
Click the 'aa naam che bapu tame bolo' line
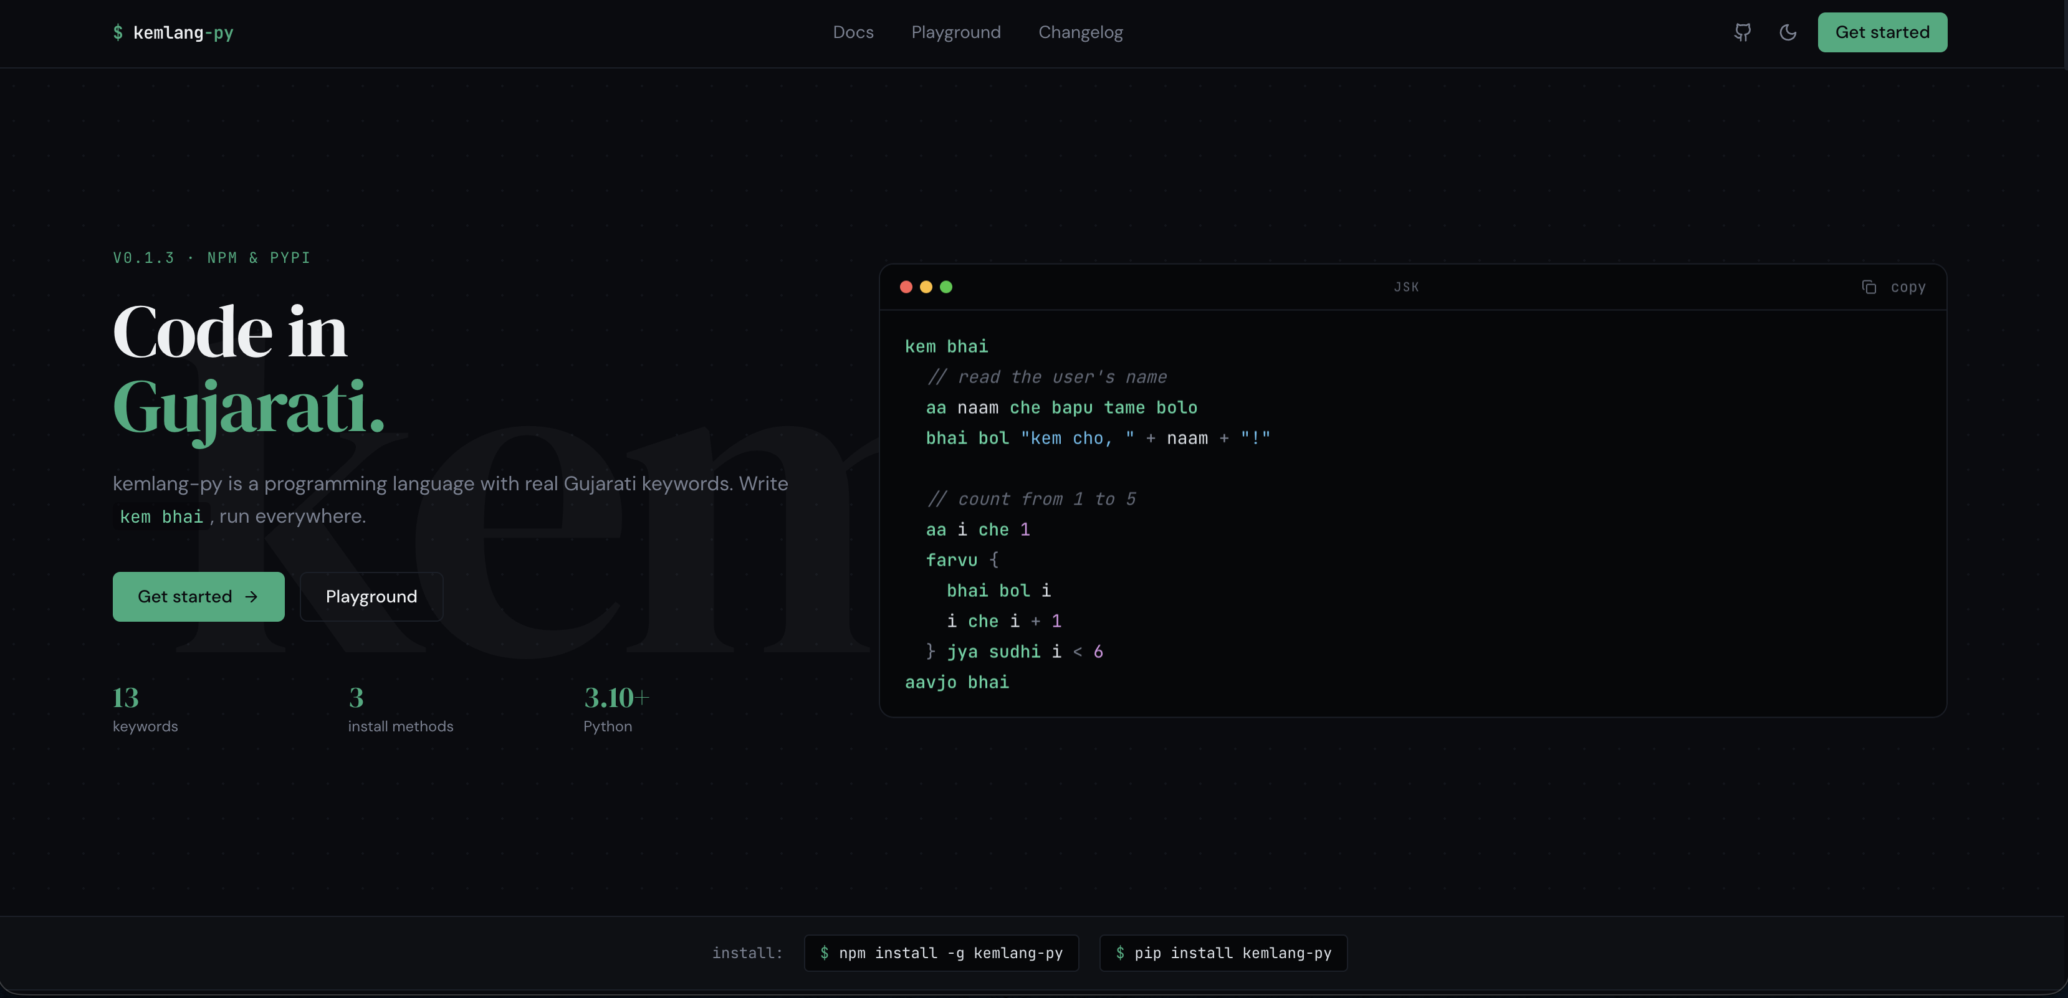pyautogui.click(x=1061, y=407)
